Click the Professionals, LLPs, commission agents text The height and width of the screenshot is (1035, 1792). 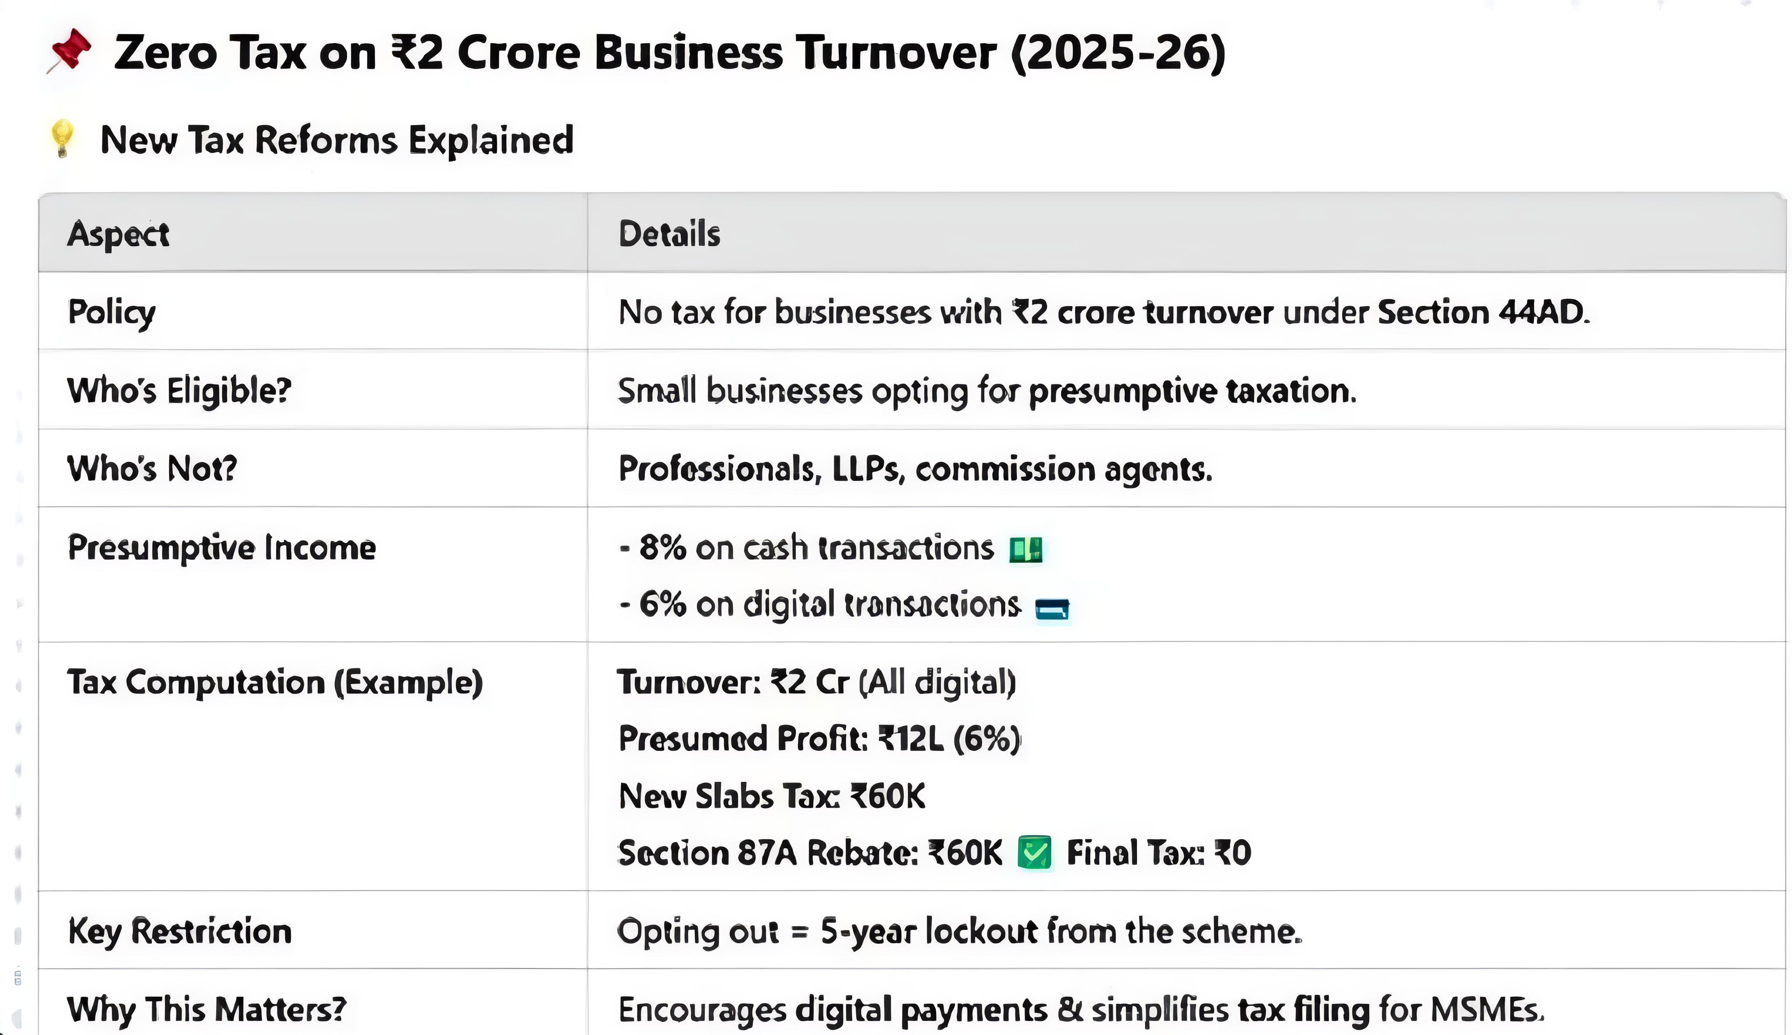click(915, 469)
